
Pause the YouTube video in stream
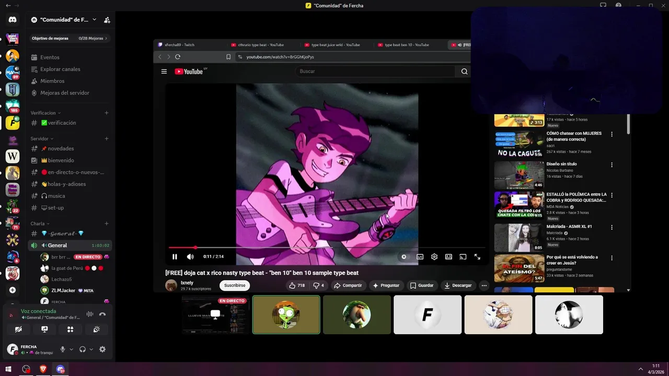(175, 256)
